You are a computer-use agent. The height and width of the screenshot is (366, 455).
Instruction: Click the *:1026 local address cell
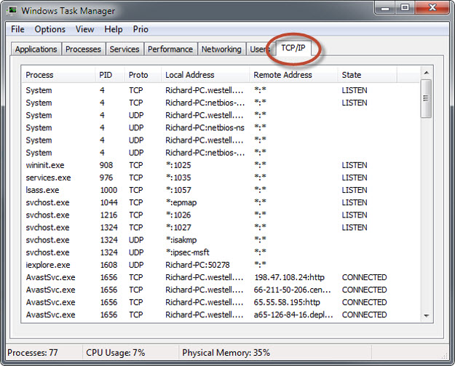(178, 215)
